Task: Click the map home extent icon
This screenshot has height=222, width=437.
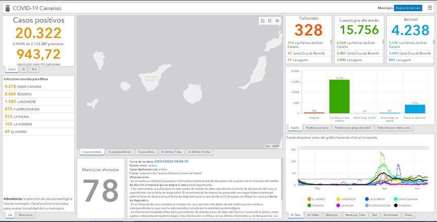Action: click(262, 21)
